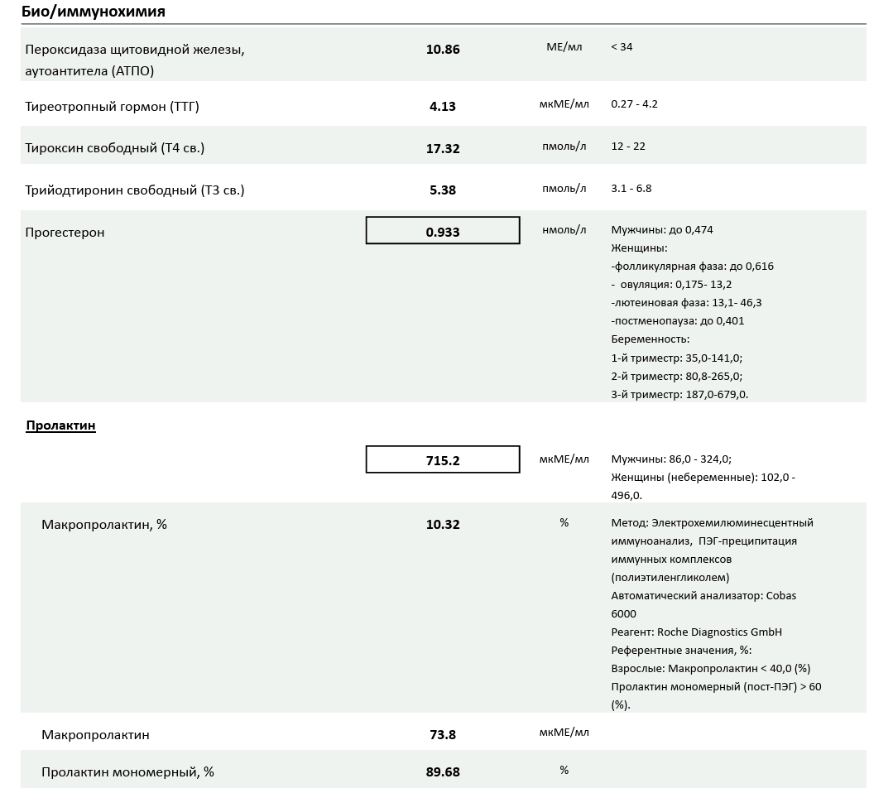Click Пролактин мономерный value 89.68
This screenshot has height=793, width=893.
[x=443, y=772]
